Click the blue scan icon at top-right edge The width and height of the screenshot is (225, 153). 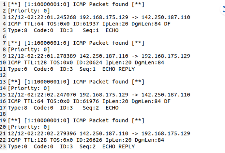coord(224,9)
